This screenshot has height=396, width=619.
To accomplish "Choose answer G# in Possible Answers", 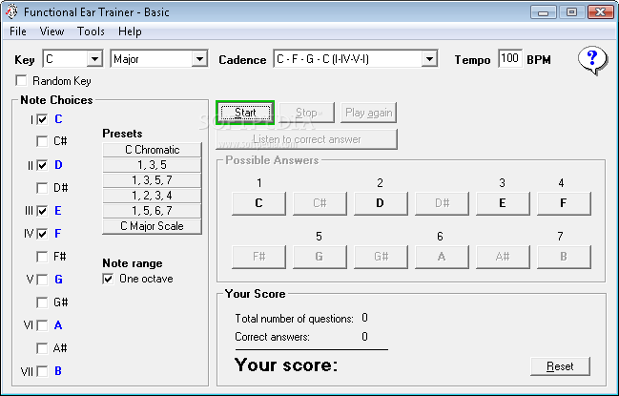I will pyautogui.click(x=381, y=257).
